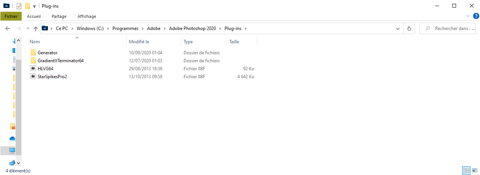480x175 pixels.
Task: Click the 92 Ko size value
Action: (249, 69)
